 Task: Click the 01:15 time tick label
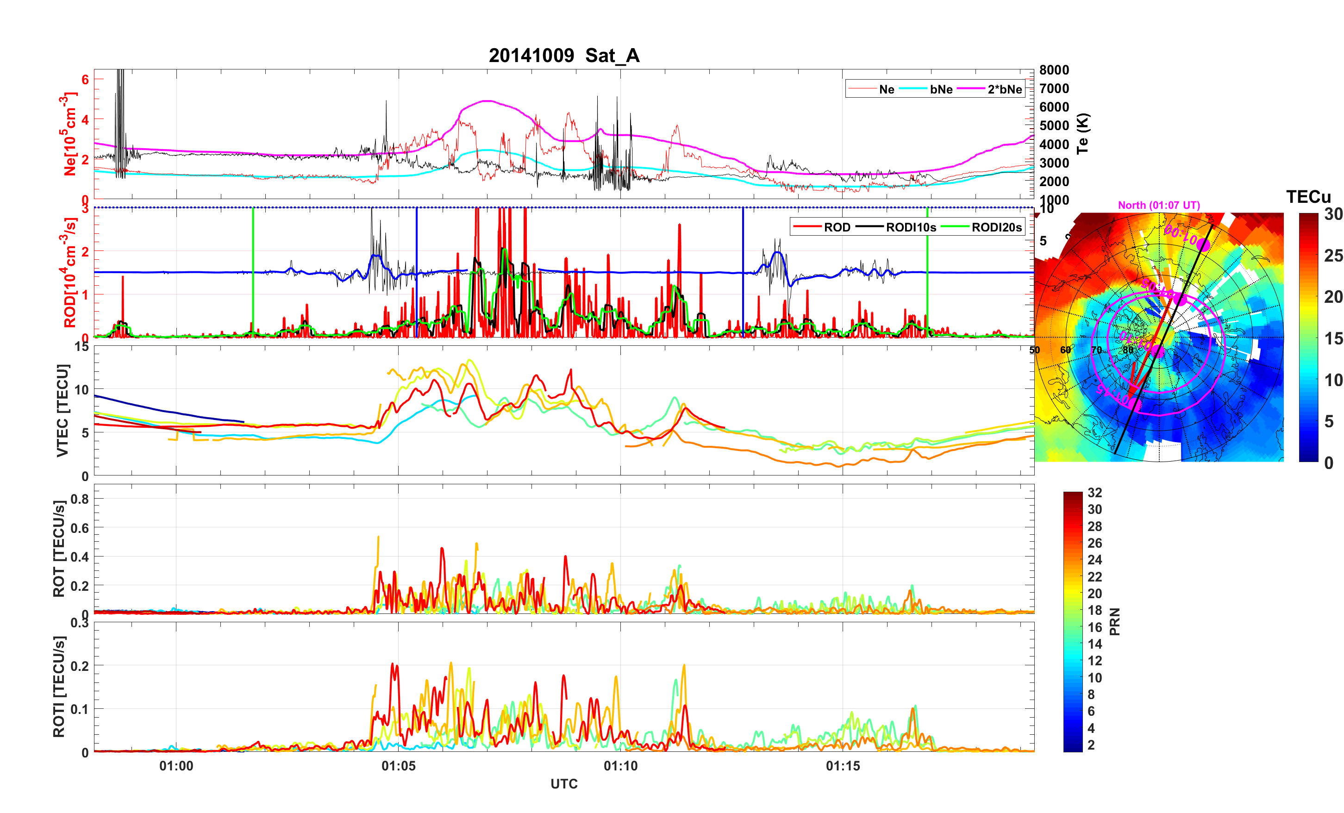842,766
